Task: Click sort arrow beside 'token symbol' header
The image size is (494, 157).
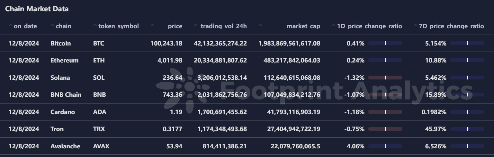Action: tap(95, 26)
